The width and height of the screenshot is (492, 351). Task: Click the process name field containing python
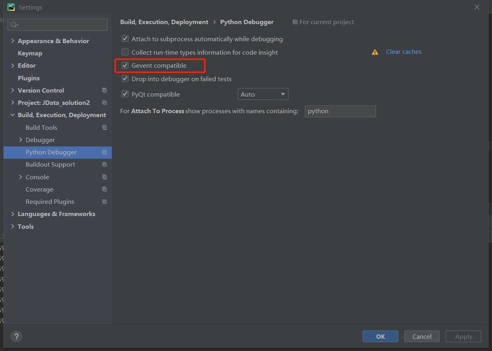coord(340,111)
